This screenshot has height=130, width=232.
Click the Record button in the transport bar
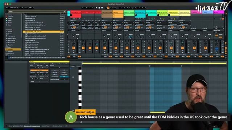pyautogui.click(x=102, y=8)
